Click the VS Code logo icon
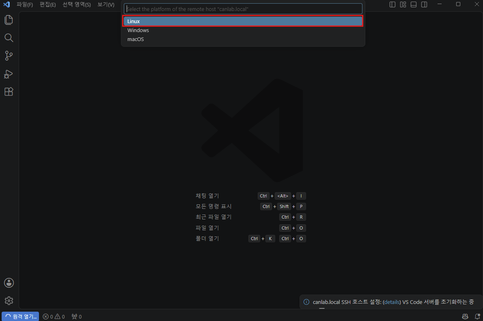This screenshot has width=483, height=321. 6,4
